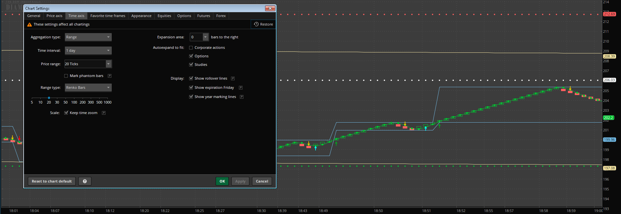Click the 197.08 price label on axis
This screenshot has height=214, width=621.
point(610,168)
